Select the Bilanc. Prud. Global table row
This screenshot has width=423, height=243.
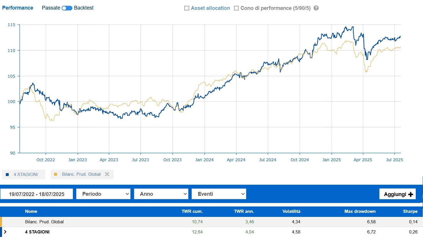44,222
